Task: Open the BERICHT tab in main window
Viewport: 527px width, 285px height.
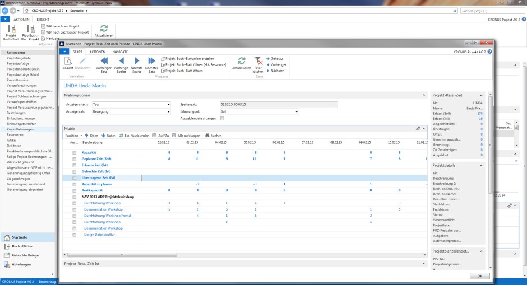Action: click(43, 19)
